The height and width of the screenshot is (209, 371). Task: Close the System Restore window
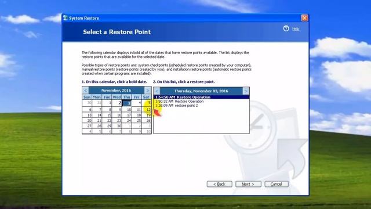pyautogui.click(x=304, y=18)
